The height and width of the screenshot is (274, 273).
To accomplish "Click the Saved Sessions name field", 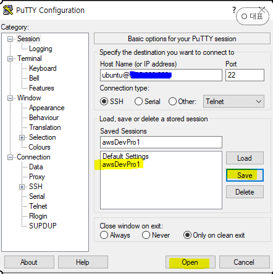I will coord(161,142).
